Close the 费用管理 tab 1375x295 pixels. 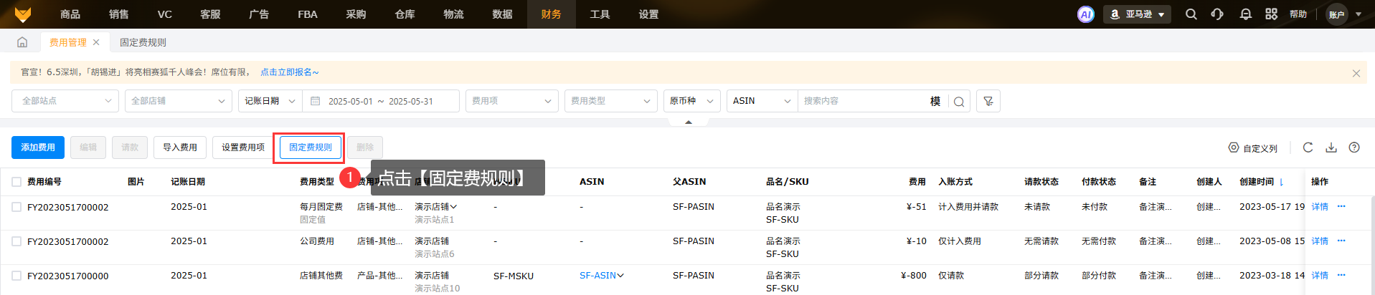click(x=96, y=42)
